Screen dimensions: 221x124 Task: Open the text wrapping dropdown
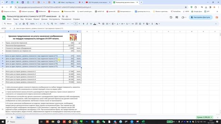point(123,24)
